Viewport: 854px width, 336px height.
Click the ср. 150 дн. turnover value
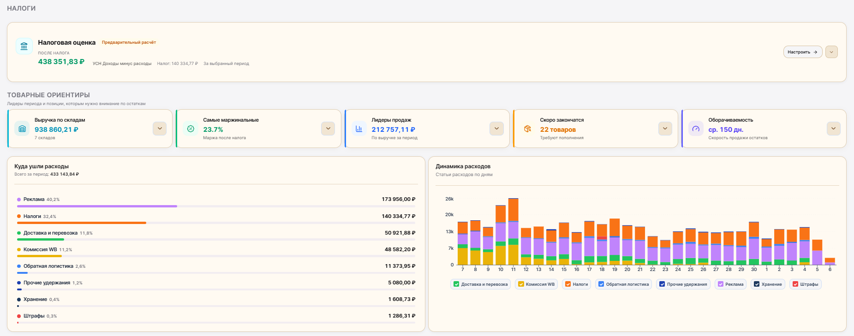[726, 130]
